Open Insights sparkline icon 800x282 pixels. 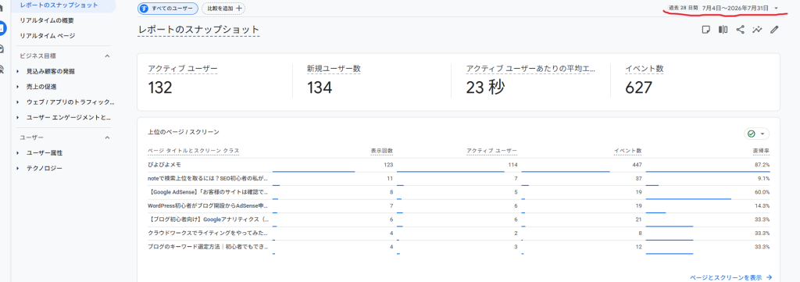point(757,30)
